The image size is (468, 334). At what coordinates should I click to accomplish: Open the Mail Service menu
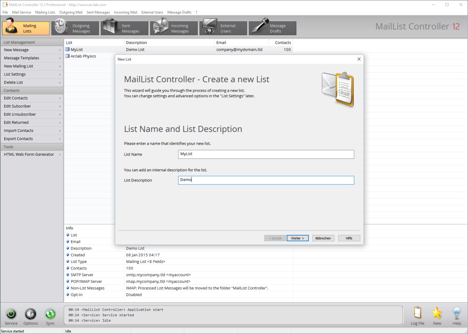tap(21, 12)
